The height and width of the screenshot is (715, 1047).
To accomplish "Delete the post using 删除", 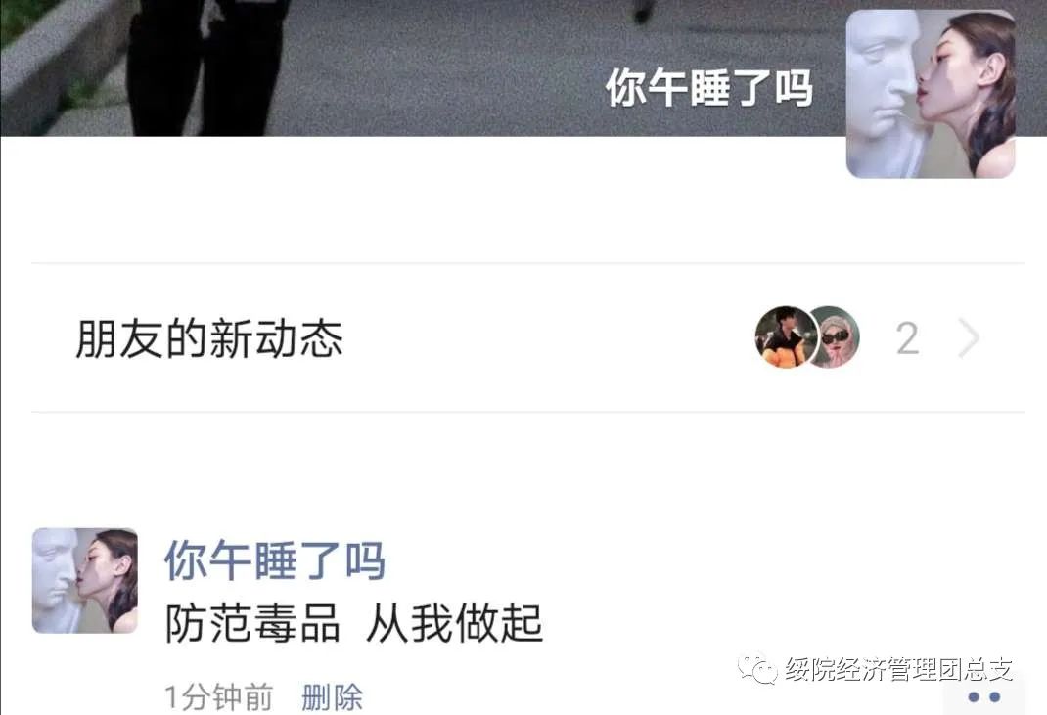I will click(x=332, y=697).
